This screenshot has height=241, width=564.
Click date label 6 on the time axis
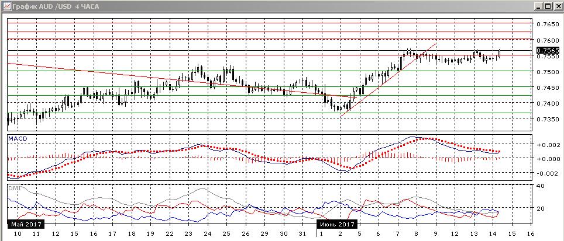pyautogui.click(x=379, y=234)
